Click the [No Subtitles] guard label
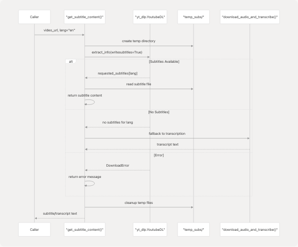This screenshot has height=247, width=298. (158, 113)
